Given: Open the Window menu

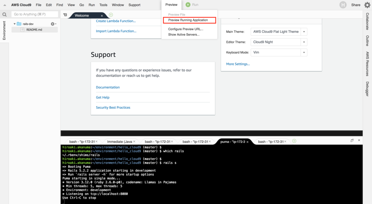Looking at the screenshot, I should (118, 5).
